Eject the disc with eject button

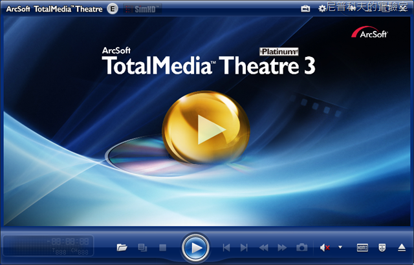coord(402,248)
